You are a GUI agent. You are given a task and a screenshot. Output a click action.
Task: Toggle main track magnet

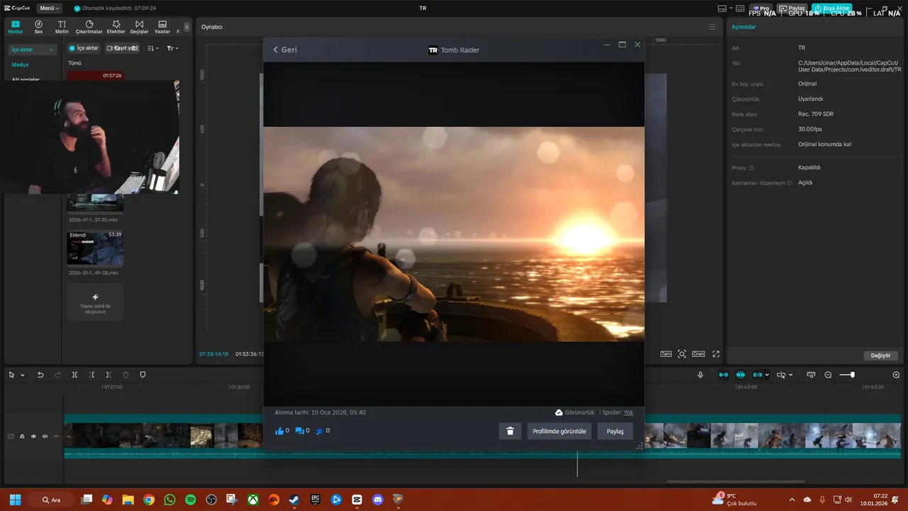(x=724, y=375)
